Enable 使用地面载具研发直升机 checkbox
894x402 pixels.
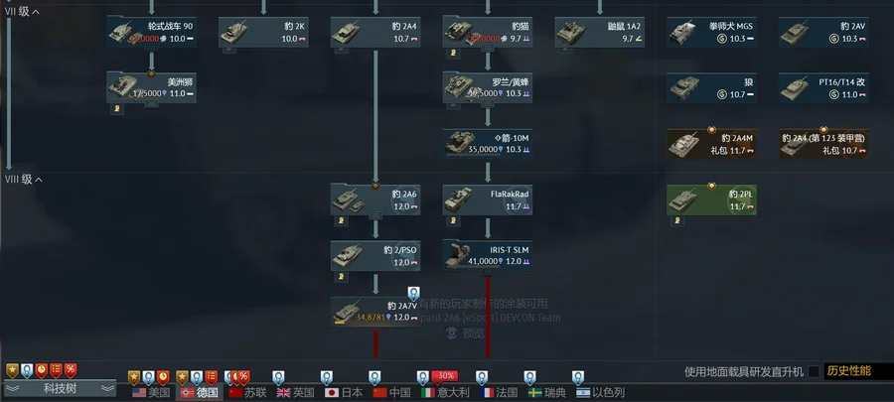pos(814,372)
